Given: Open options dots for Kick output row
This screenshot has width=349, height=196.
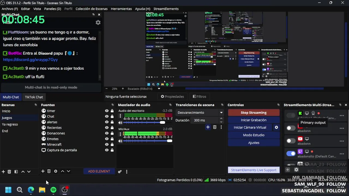Looking at the screenshot, I should pyautogui.click(x=342, y=115).
